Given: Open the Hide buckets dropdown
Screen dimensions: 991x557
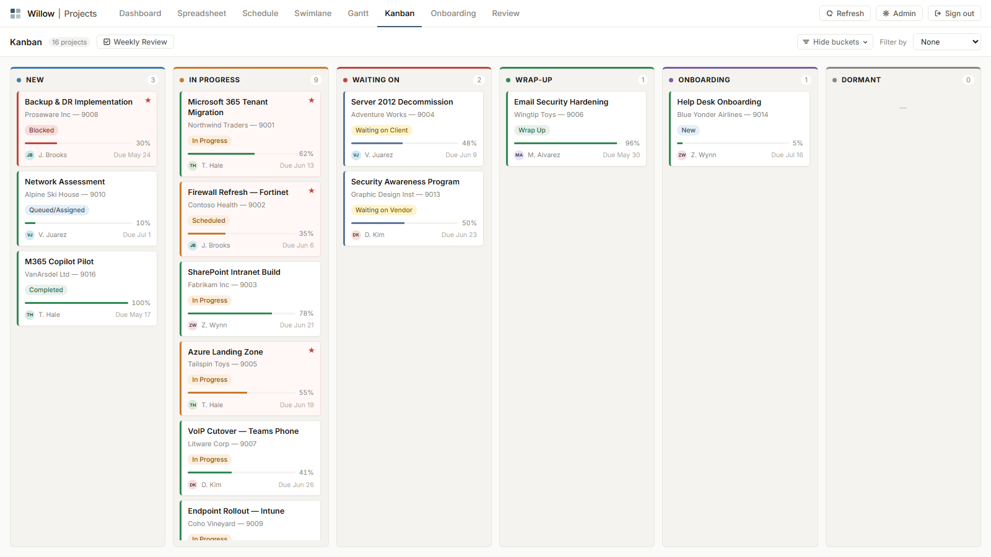Looking at the screenshot, I should (x=835, y=42).
